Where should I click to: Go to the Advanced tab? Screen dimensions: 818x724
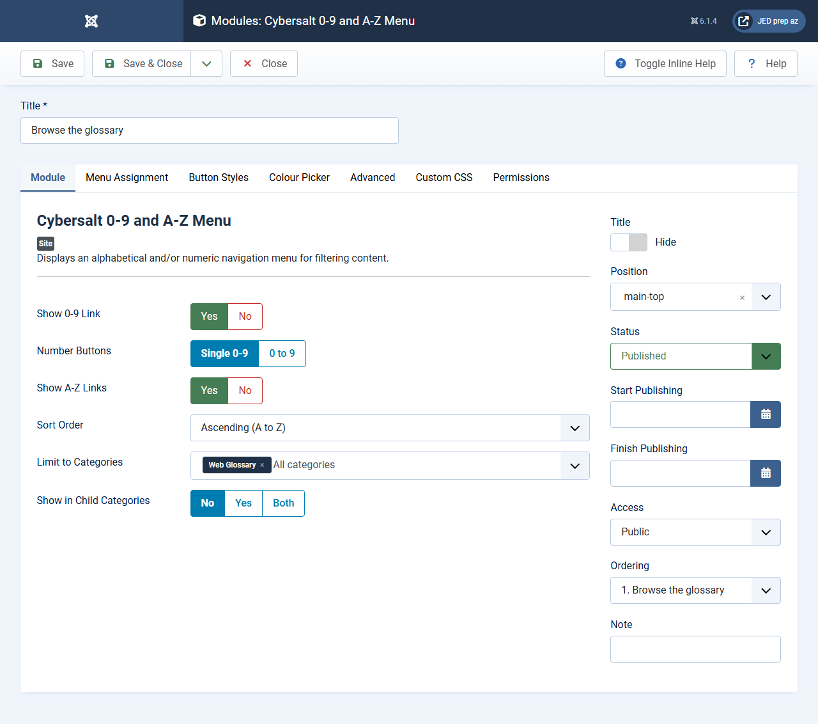373,178
